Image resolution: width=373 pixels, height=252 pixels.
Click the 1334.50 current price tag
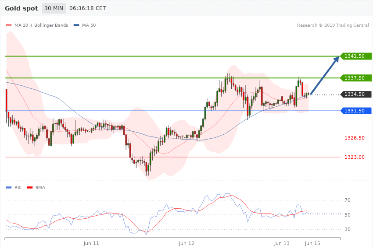click(356, 94)
